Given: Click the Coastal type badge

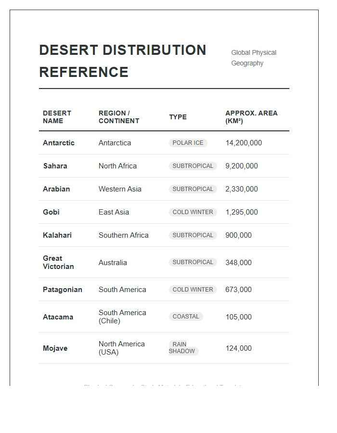Looking at the screenshot, I should pyautogui.click(x=186, y=317).
